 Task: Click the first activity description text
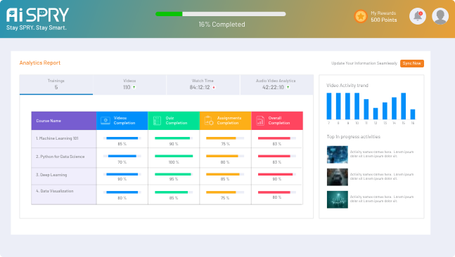point(382,154)
